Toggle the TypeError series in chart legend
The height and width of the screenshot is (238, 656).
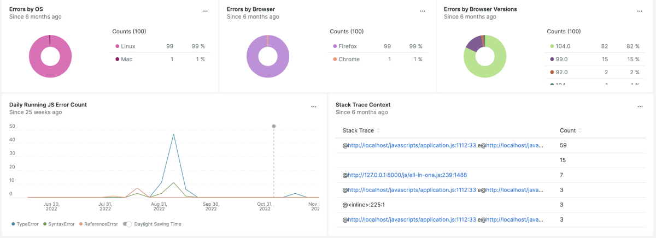27,224
